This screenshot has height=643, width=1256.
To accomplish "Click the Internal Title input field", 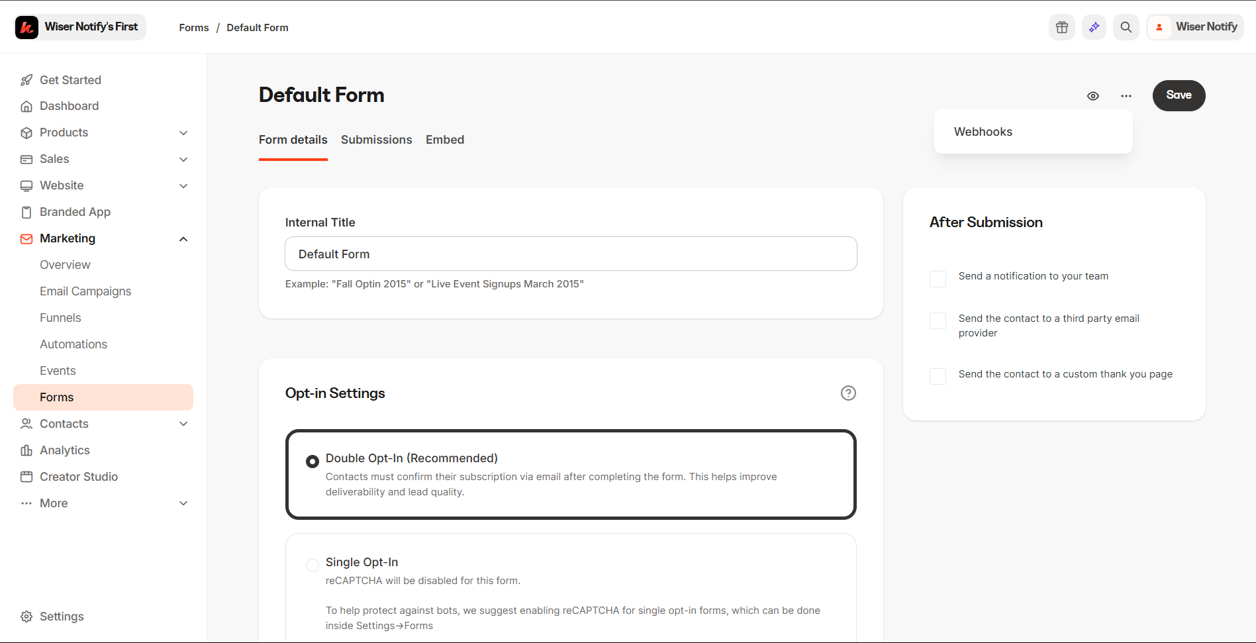I will [571, 254].
